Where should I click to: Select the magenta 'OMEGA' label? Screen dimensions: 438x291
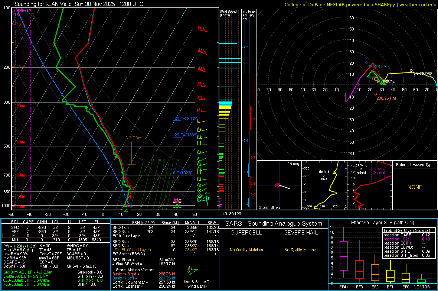click(x=23, y=11)
